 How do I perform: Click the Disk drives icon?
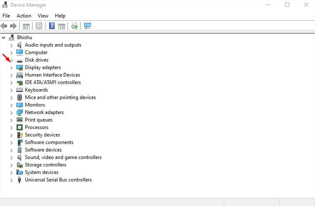click(x=20, y=61)
